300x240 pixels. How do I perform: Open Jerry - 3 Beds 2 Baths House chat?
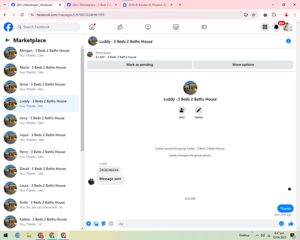click(40, 121)
